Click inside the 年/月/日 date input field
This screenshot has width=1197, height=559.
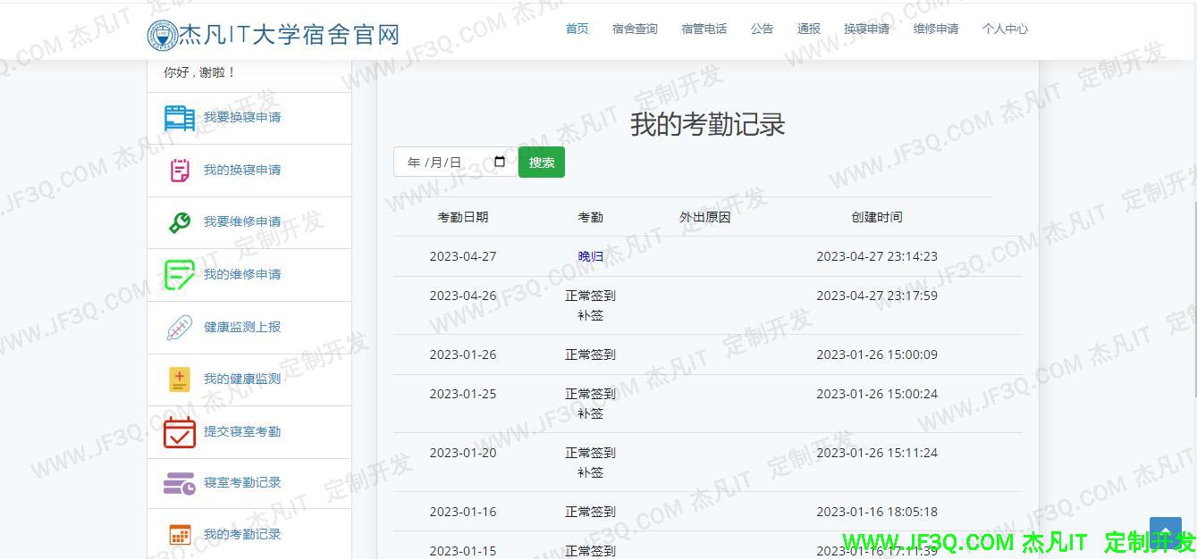(x=438, y=162)
